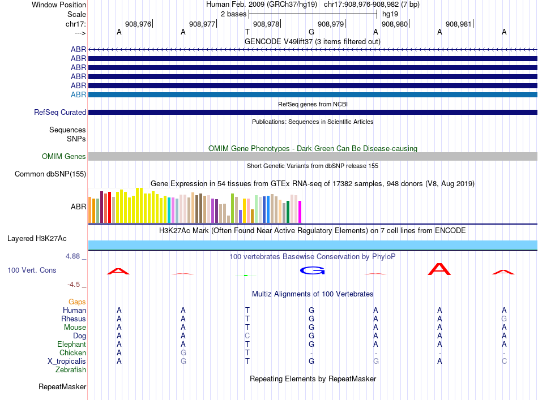This screenshot has width=538, height=400.
Task: Click the Scale label
Action: click(x=76, y=14)
